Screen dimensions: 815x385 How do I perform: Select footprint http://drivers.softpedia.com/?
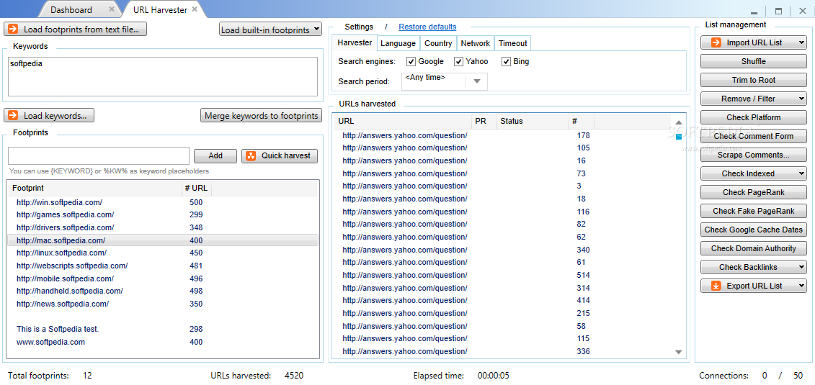[x=163, y=228]
